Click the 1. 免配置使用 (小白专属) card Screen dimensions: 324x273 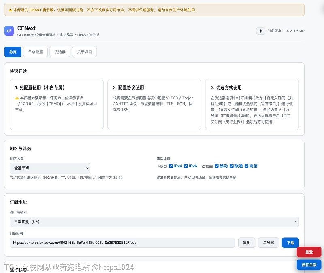coord(57,105)
